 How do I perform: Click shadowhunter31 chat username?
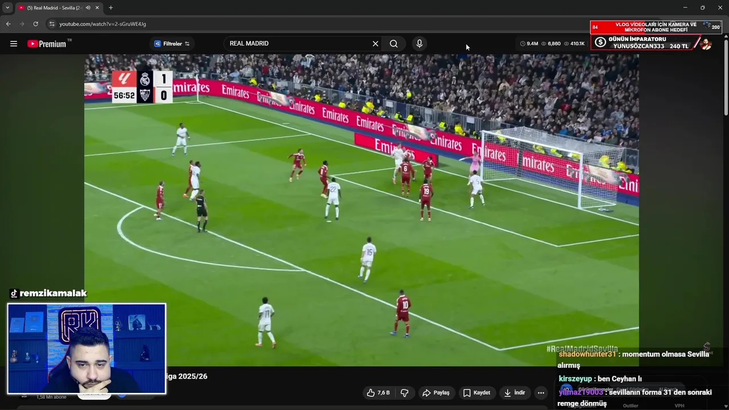pos(588,354)
